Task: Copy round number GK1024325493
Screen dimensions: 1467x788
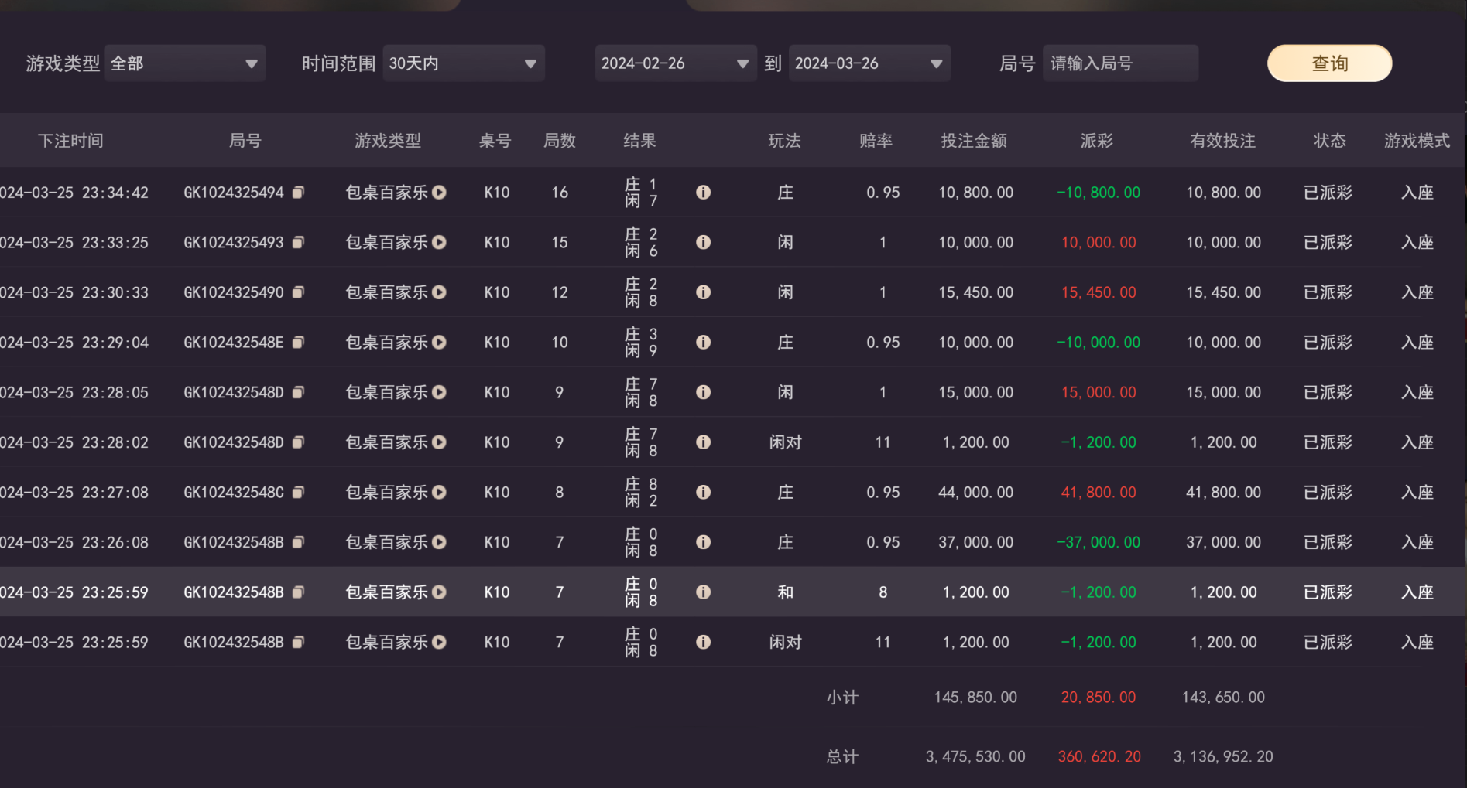Action: point(298,243)
